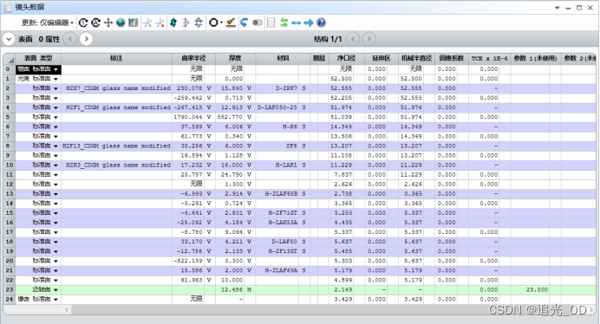Open the dropdown arrow beside the circle icon
Screen dimensions: 600x324
222,23
